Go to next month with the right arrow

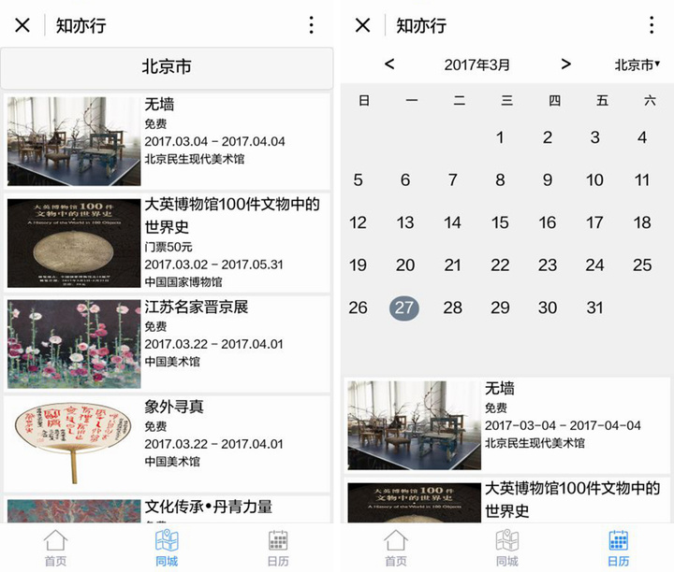point(566,64)
